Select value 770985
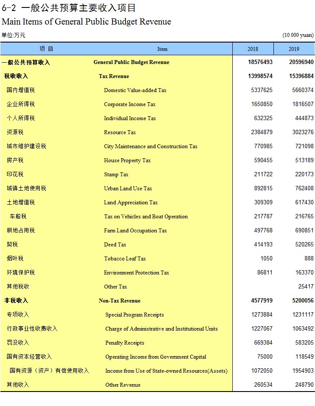315x406 pixels. pos(263,146)
